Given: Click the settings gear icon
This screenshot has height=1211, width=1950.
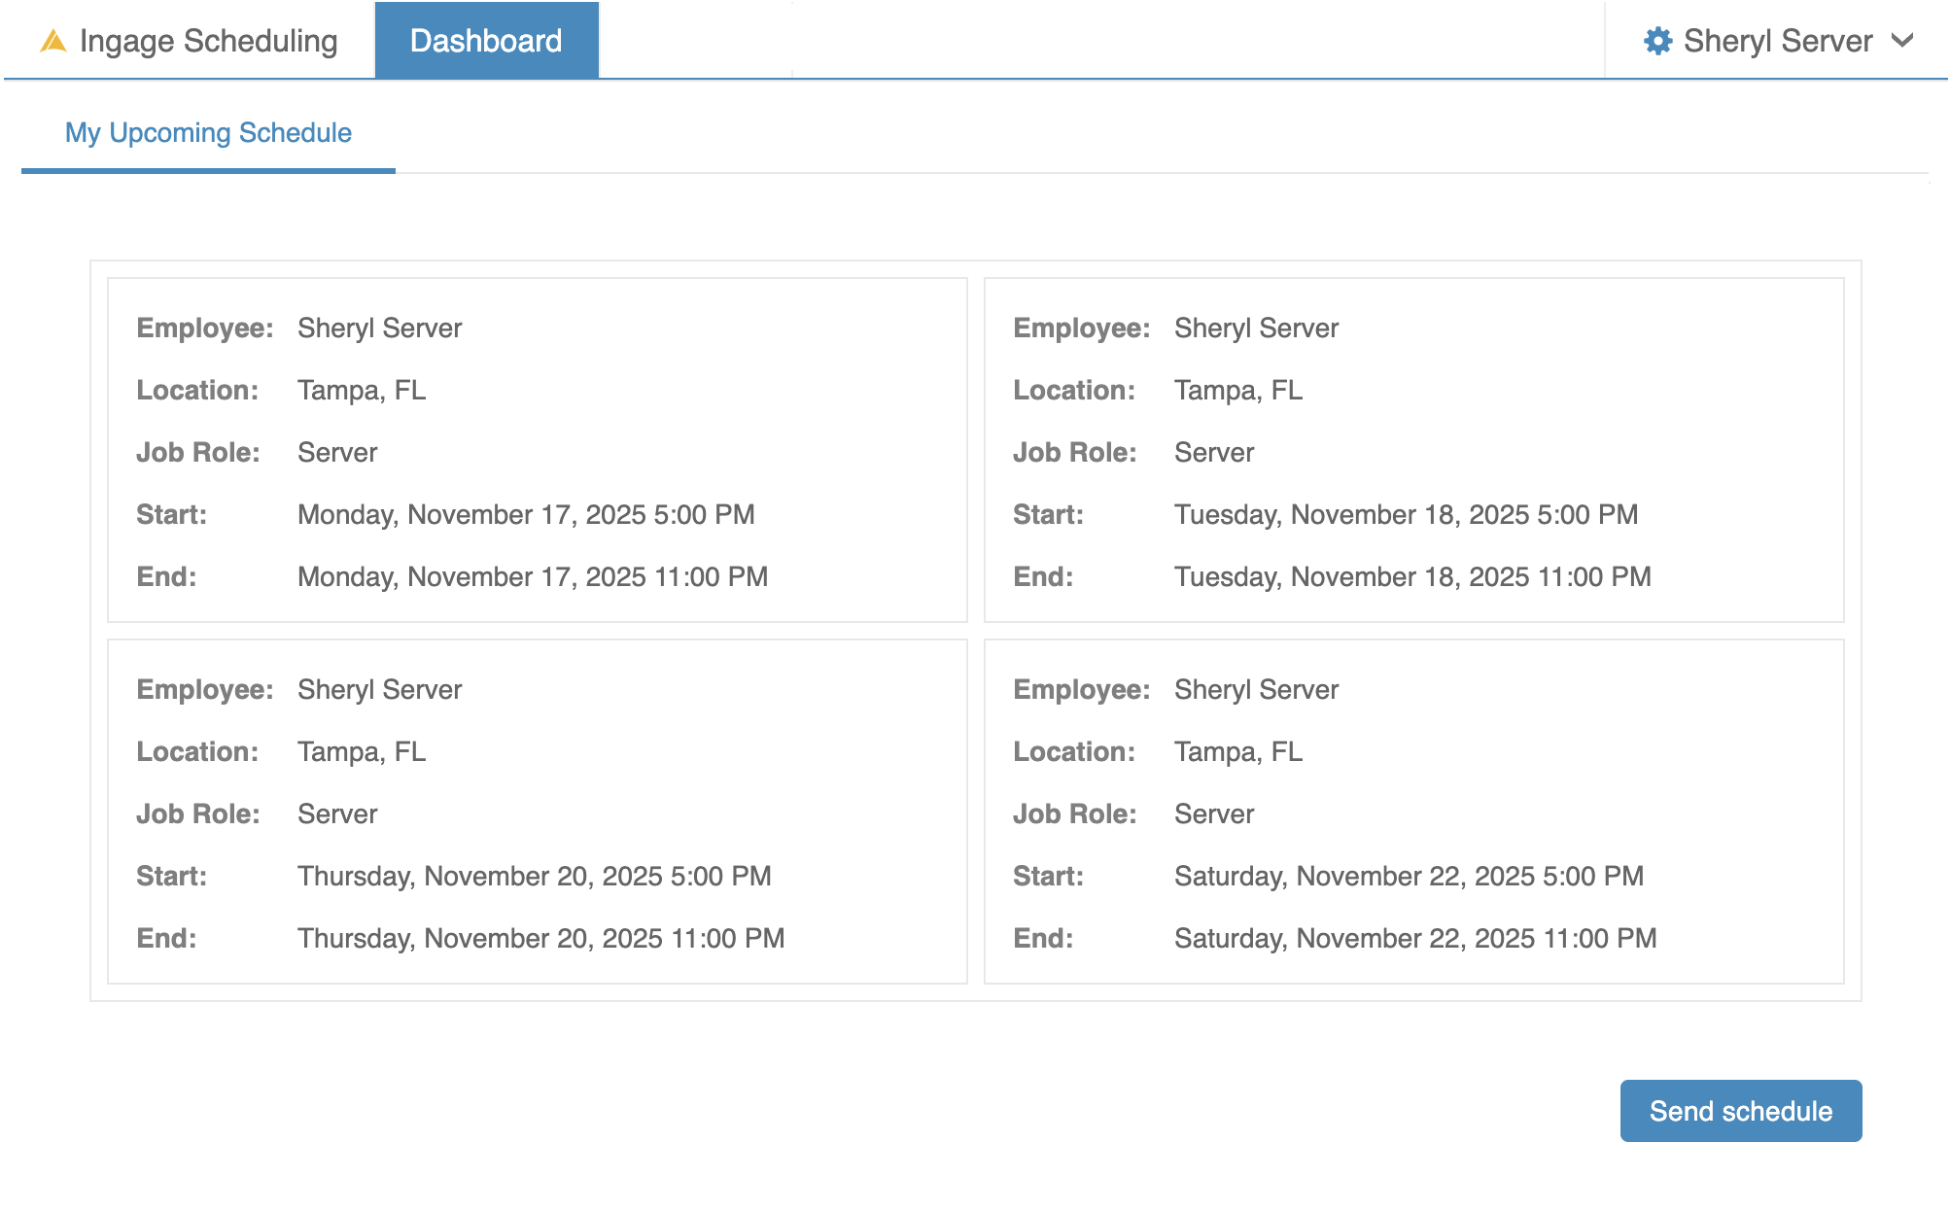Looking at the screenshot, I should (1657, 41).
